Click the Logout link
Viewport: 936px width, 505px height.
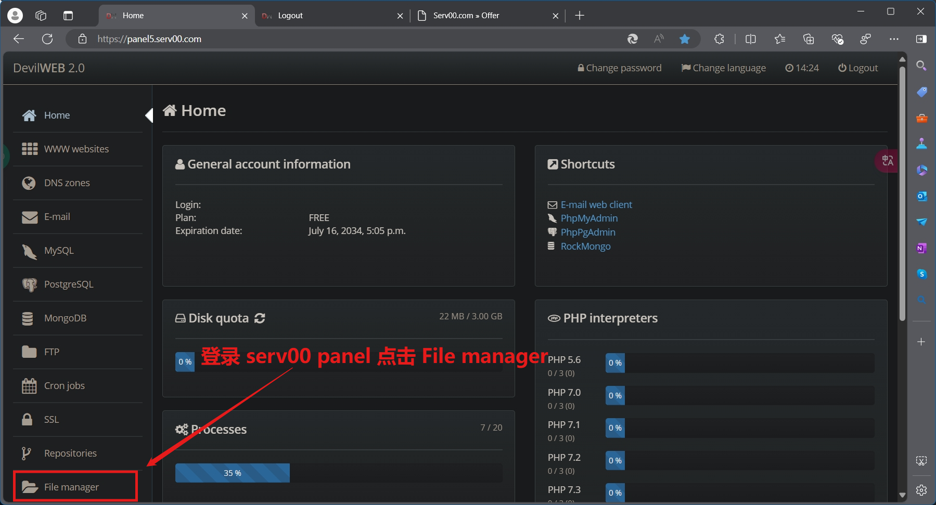(857, 68)
